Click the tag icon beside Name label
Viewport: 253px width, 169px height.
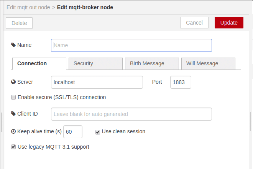coord(13,45)
